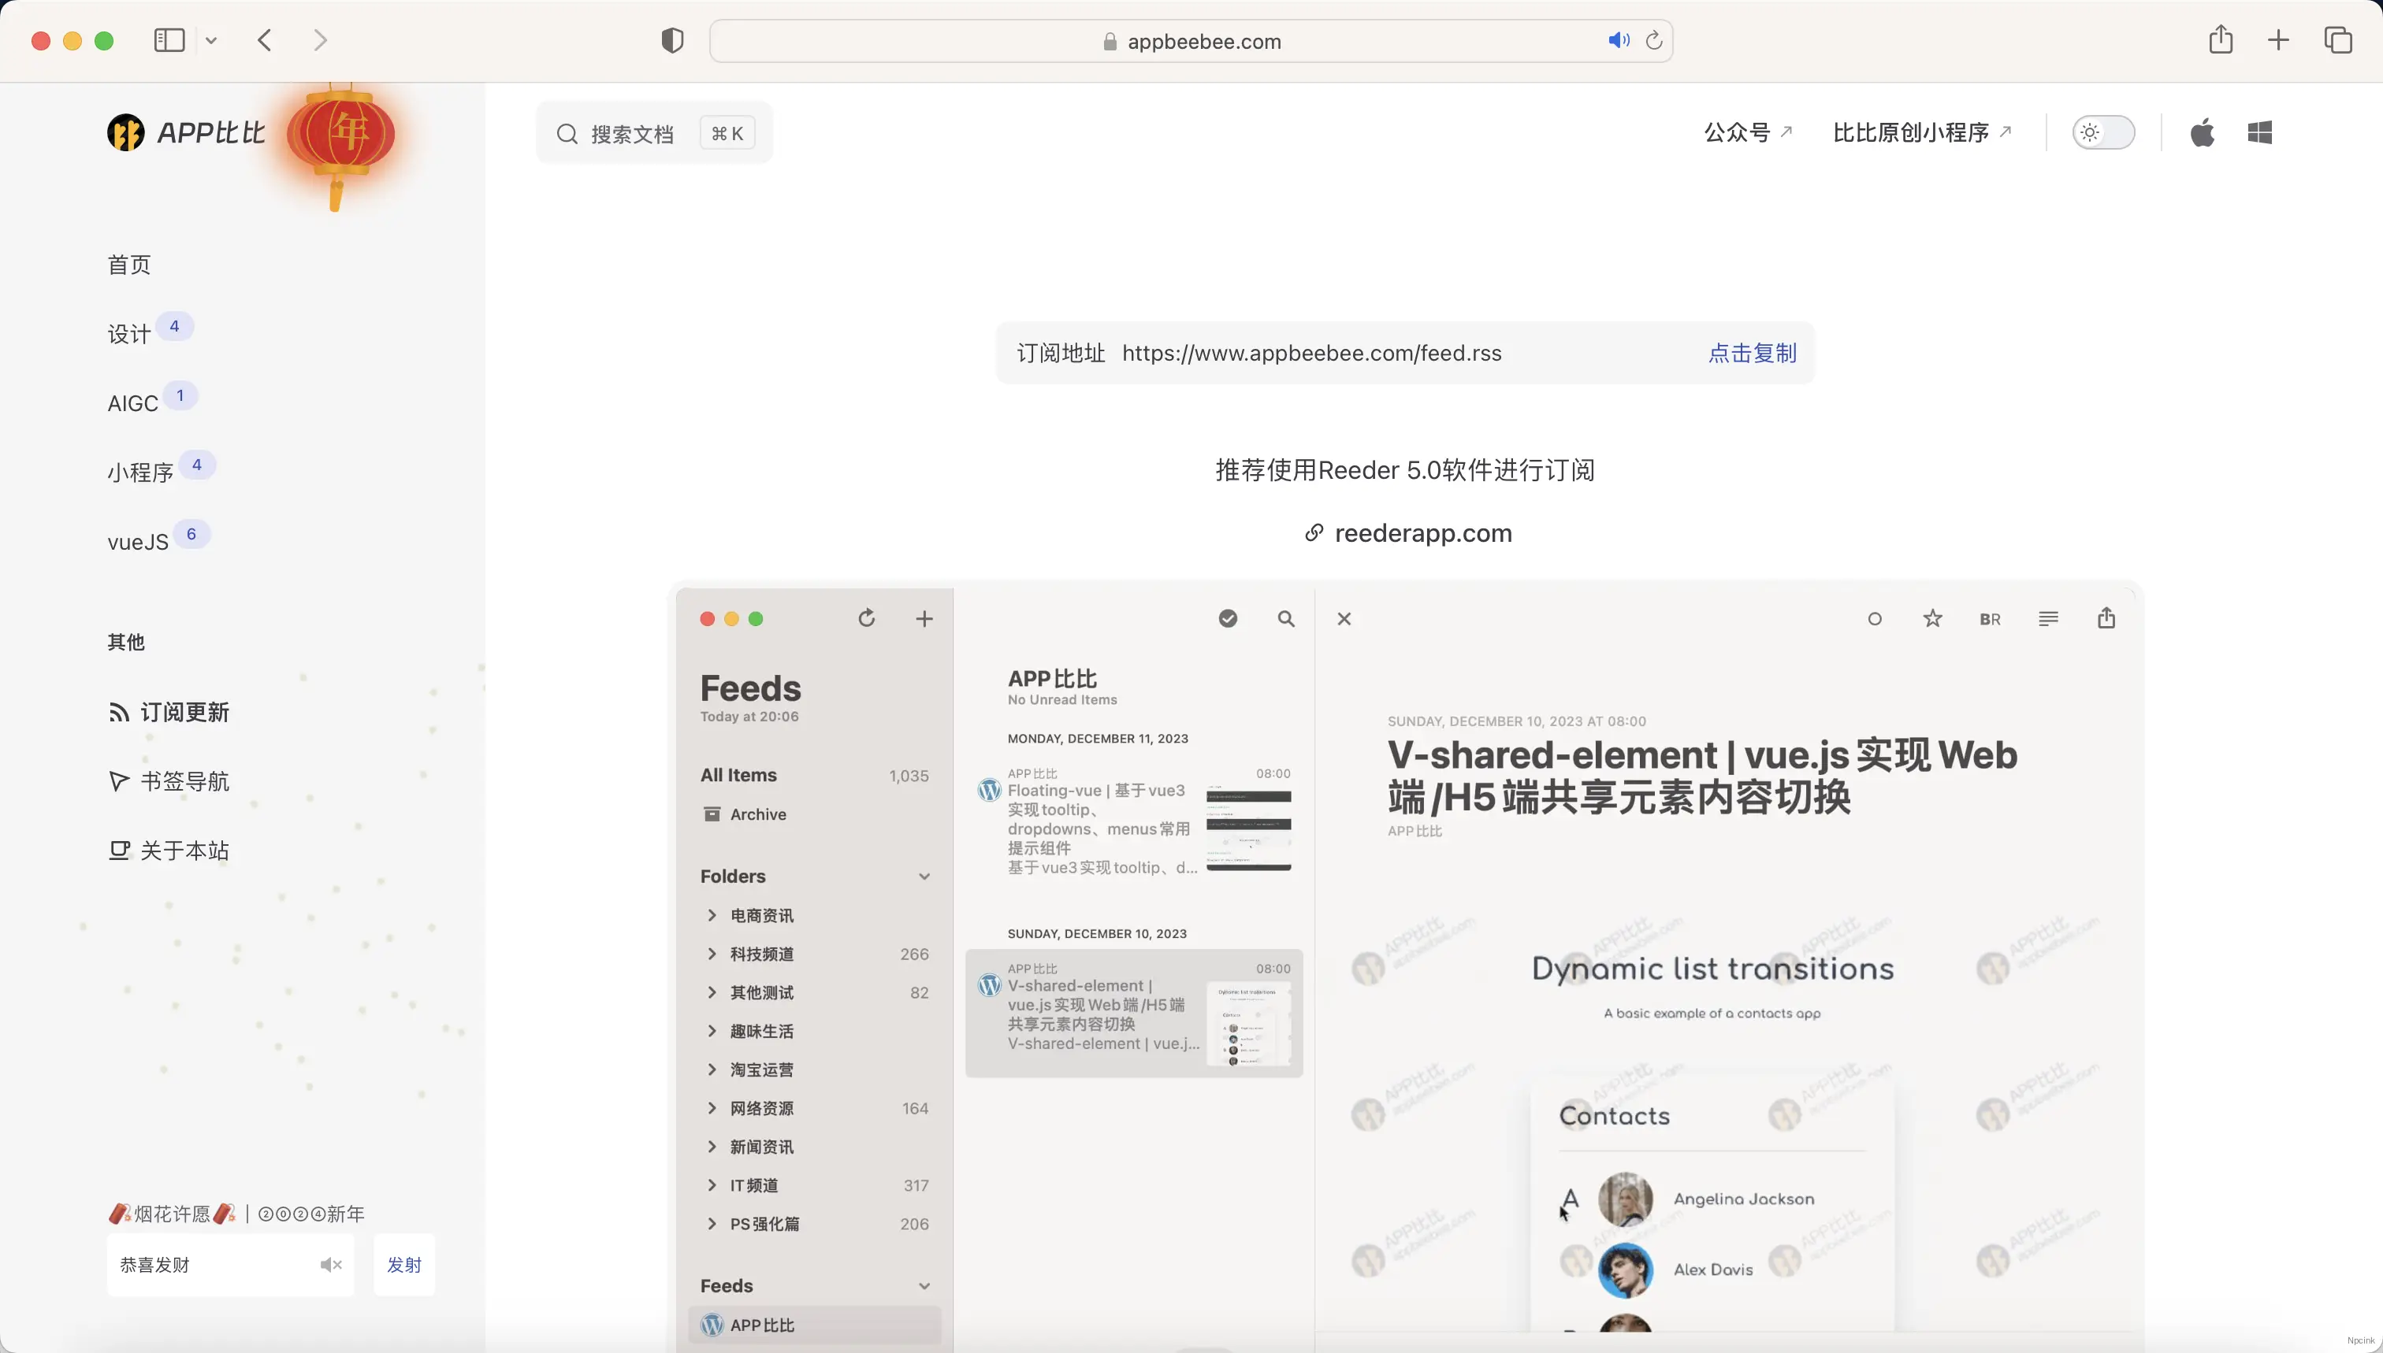Mute the 烟花许愿 greeting audio
The height and width of the screenshot is (1353, 2383).
(x=330, y=1265)
